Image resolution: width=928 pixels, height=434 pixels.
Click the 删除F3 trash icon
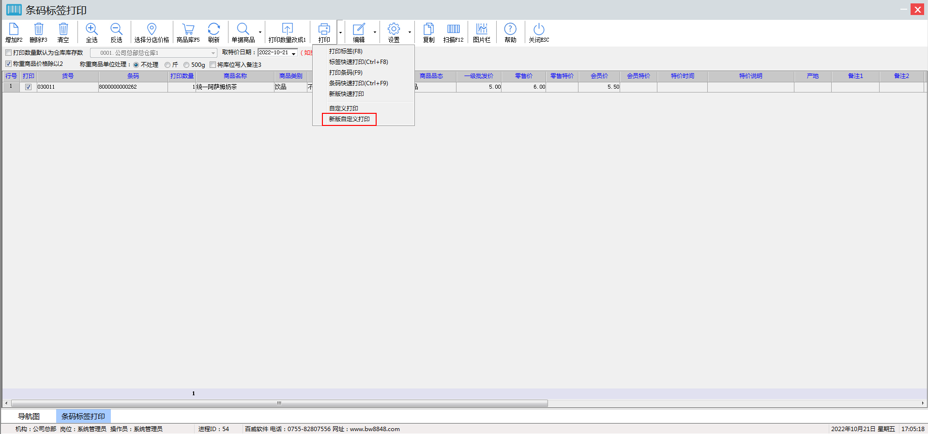[38, 30]
